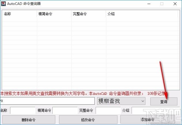
Task: Minimize the AutoCAD 命令查询器 window
Action: click(149, 4)
